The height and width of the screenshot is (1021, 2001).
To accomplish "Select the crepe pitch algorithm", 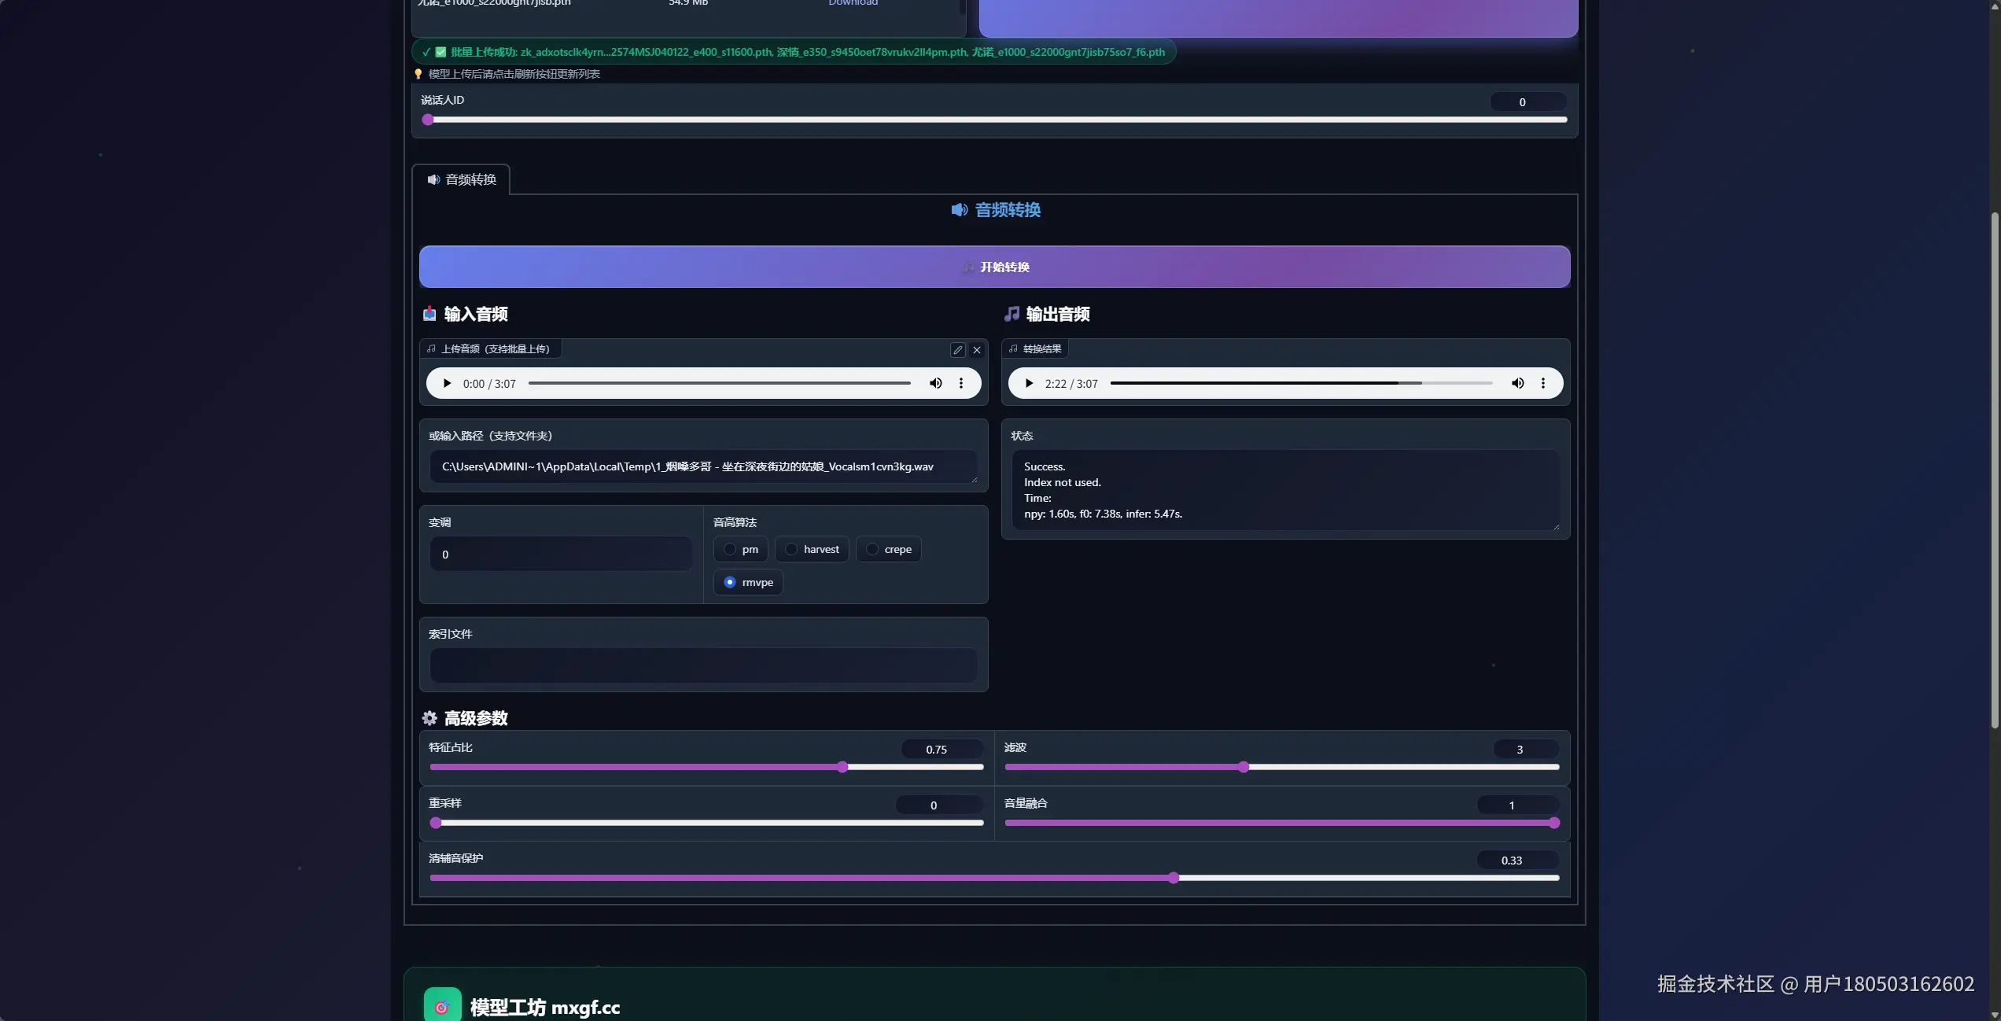I will 872,550.
